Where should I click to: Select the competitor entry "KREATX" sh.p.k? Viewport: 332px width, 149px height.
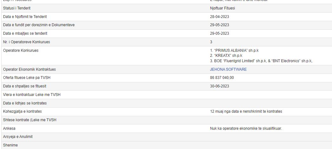[226, 56]
